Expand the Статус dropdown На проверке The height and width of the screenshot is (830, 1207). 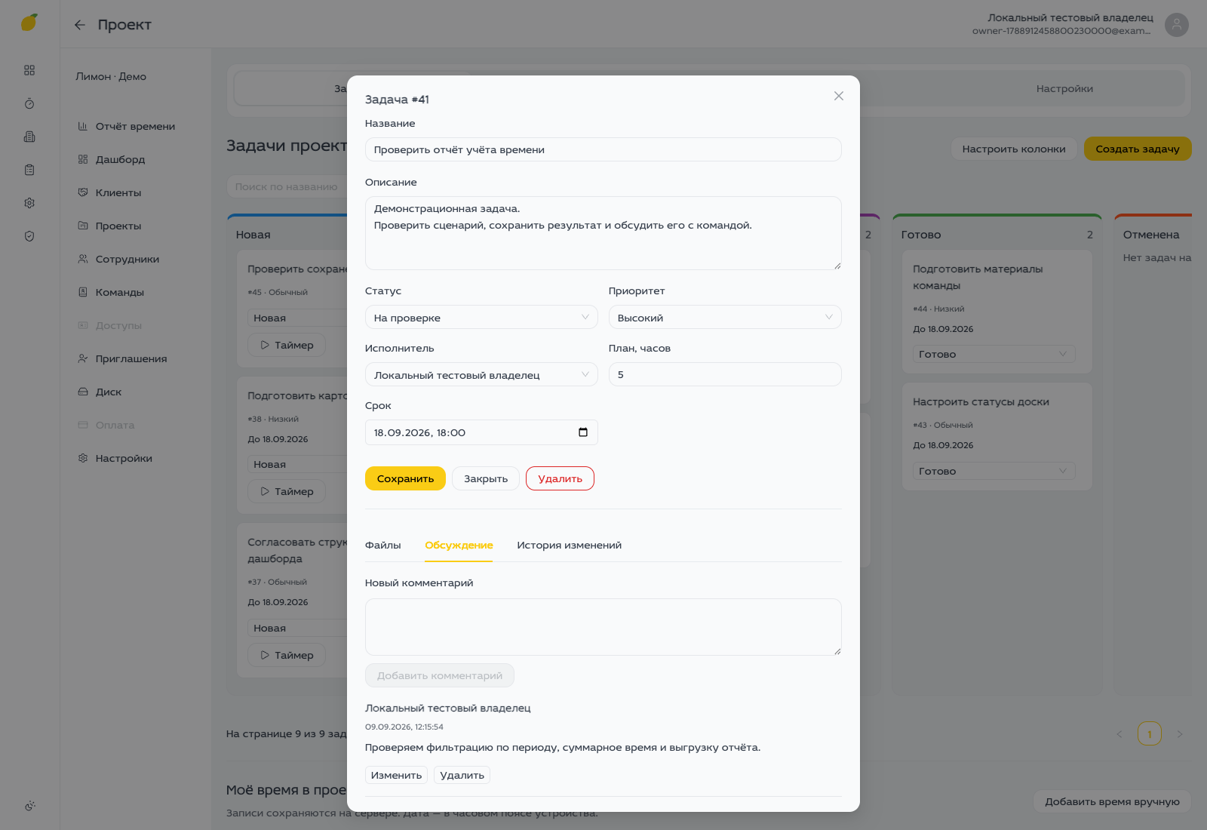coord(481,317)
